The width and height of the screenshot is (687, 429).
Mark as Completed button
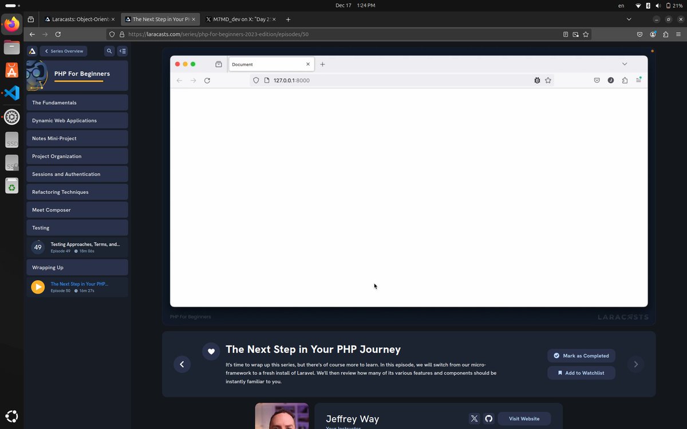pos(581,356)
